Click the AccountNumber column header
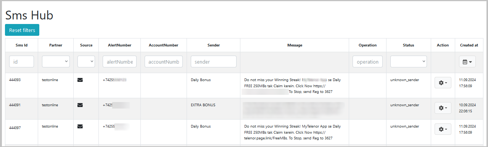The width and height of the screenshot is (488, 147). (164, 45)
